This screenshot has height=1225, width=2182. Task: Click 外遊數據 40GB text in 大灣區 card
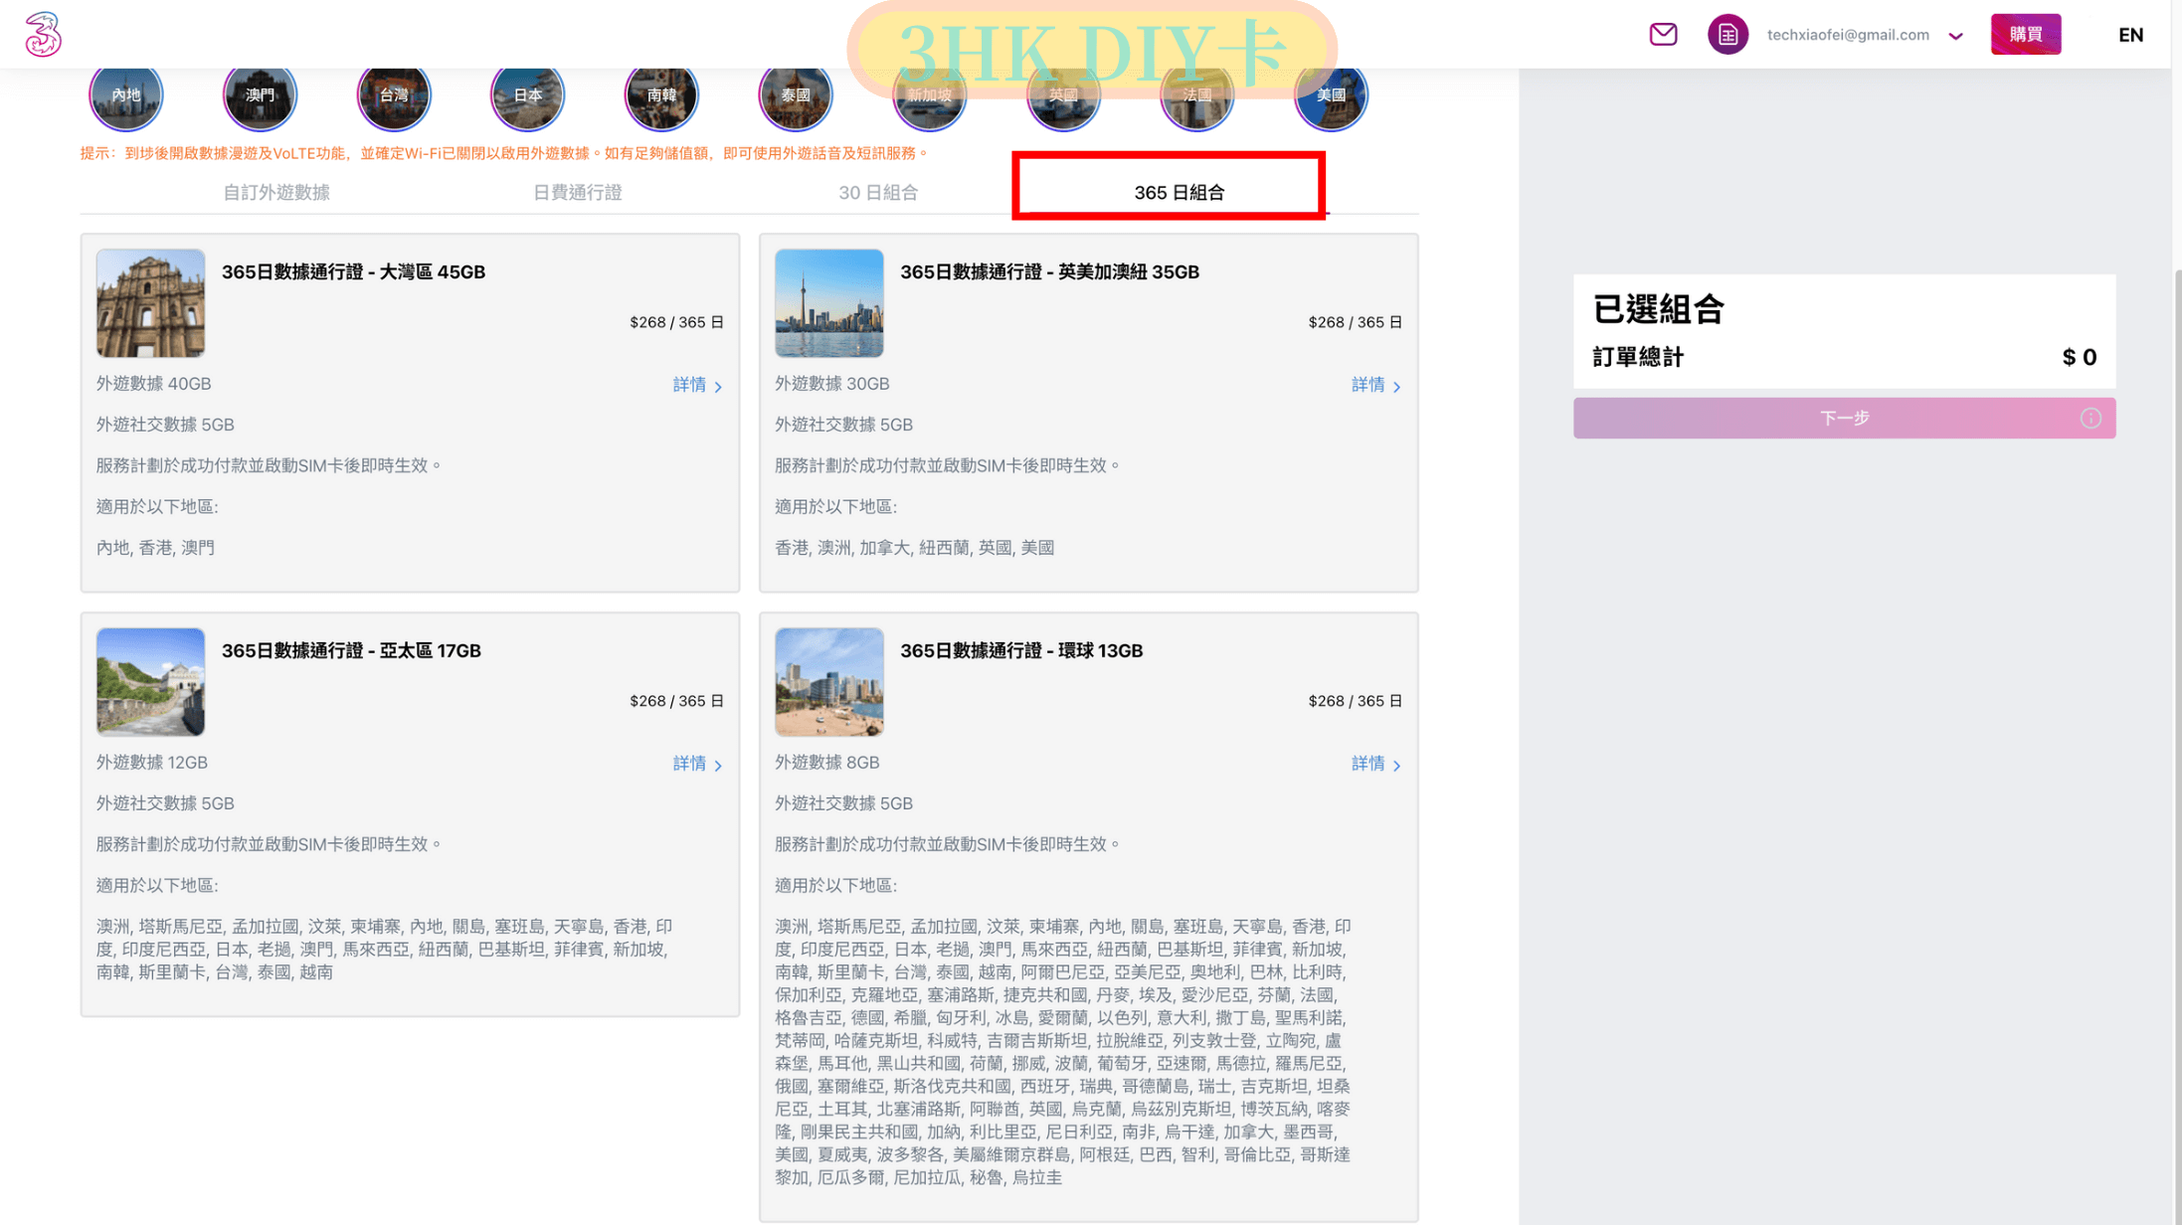153,384
